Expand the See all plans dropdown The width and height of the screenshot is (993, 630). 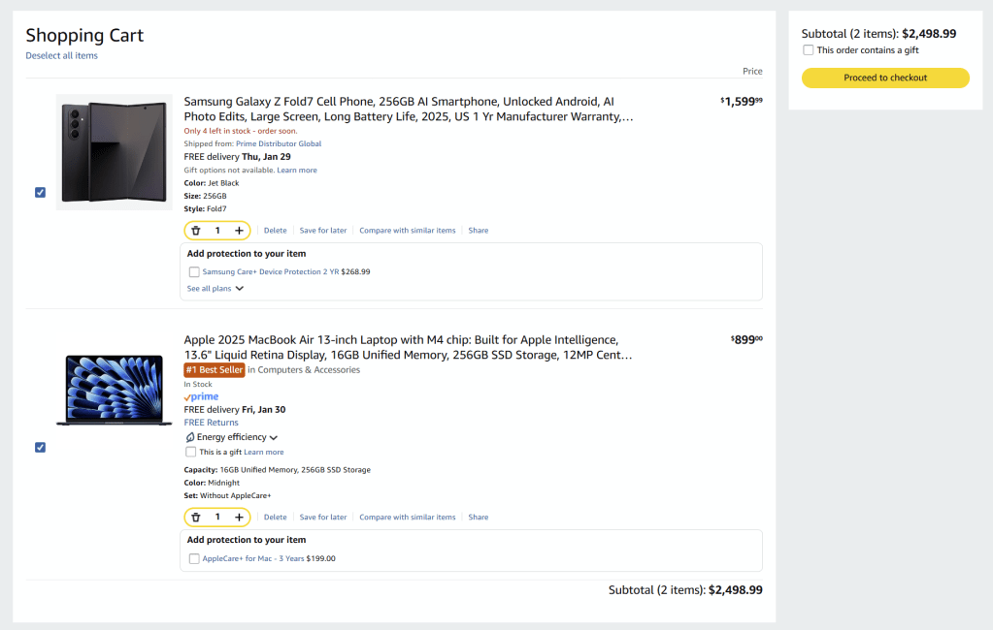[215, 289]
